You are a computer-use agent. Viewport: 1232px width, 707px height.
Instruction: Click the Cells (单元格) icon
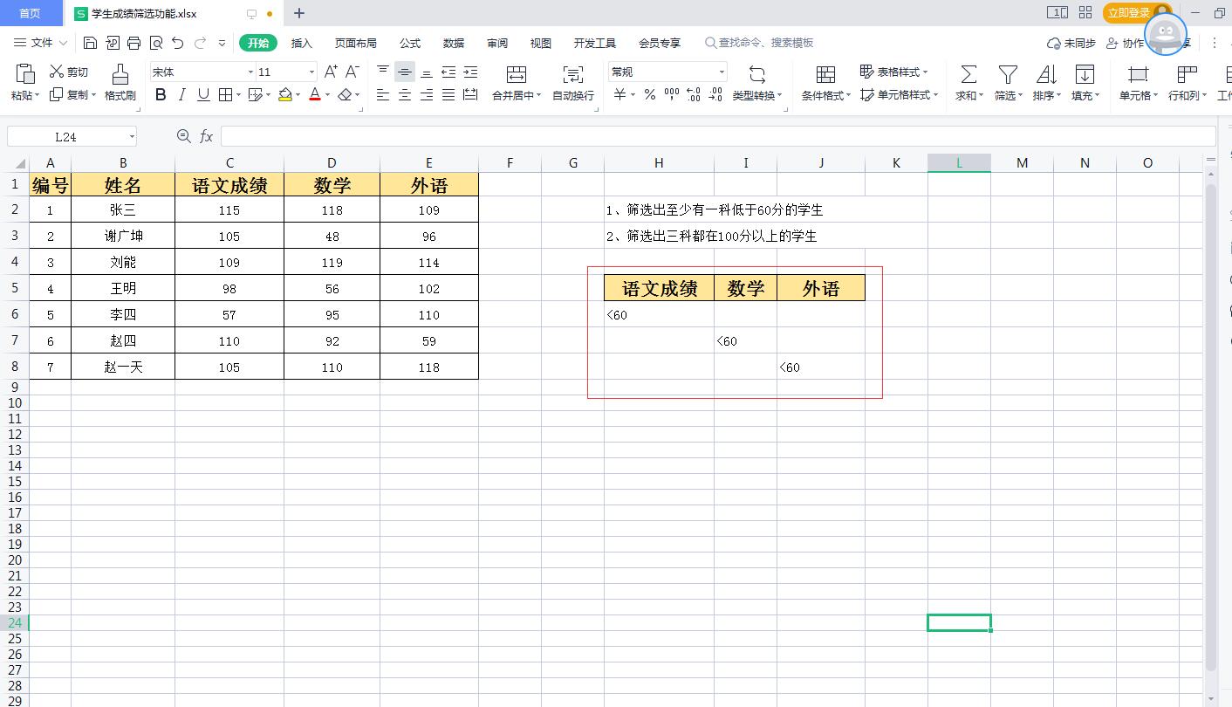pos(1138,73)
